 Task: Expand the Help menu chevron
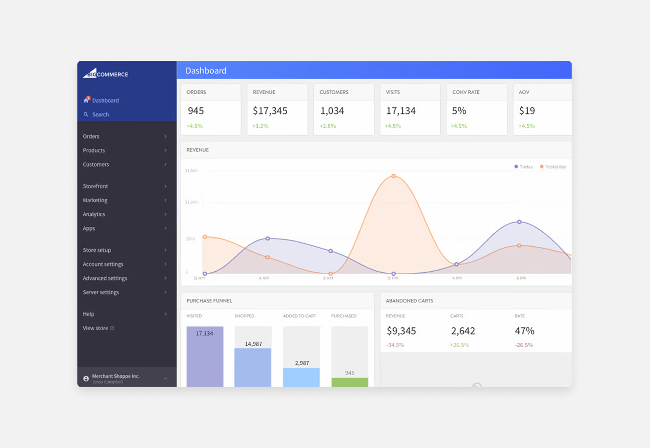(x=165, y=314)
